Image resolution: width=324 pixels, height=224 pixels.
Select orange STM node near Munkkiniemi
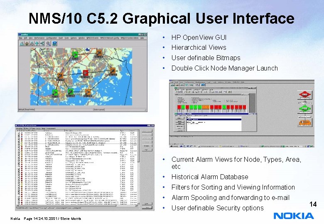[60, 75]
